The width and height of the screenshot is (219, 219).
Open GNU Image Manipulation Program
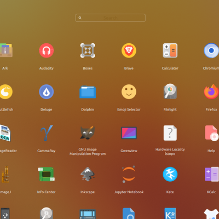tap(88, 133)
